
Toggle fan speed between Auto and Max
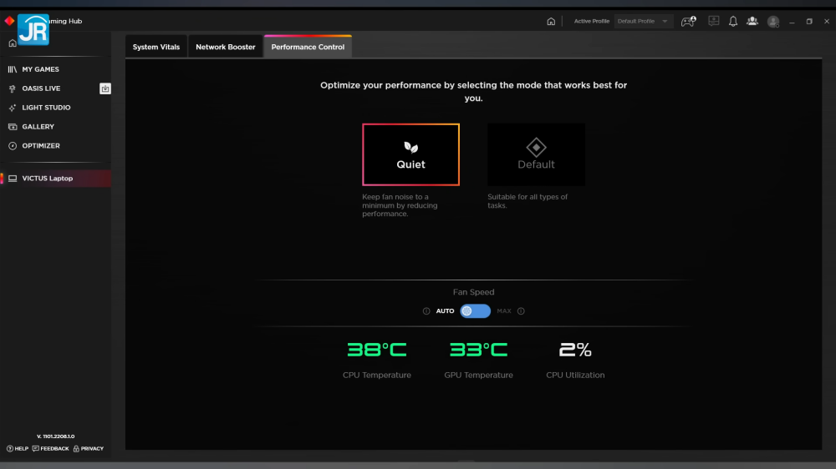pos(475,311)
